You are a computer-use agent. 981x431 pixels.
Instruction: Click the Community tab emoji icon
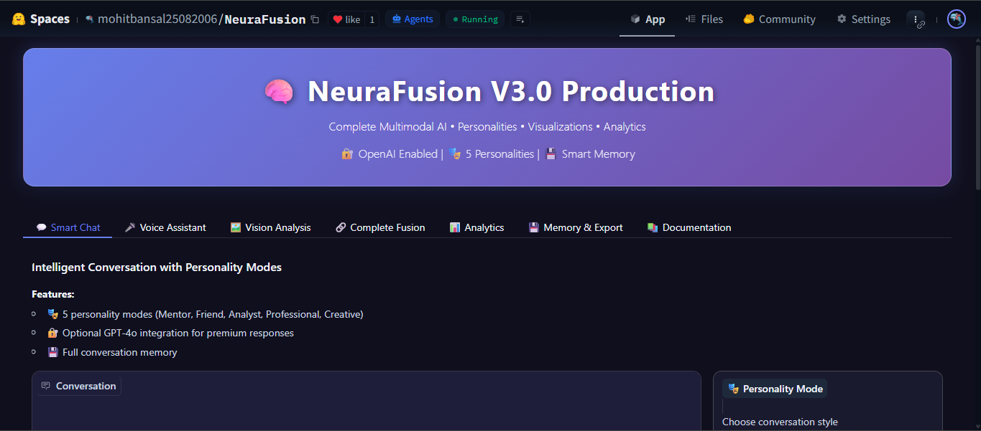click(x=748, y=19)
